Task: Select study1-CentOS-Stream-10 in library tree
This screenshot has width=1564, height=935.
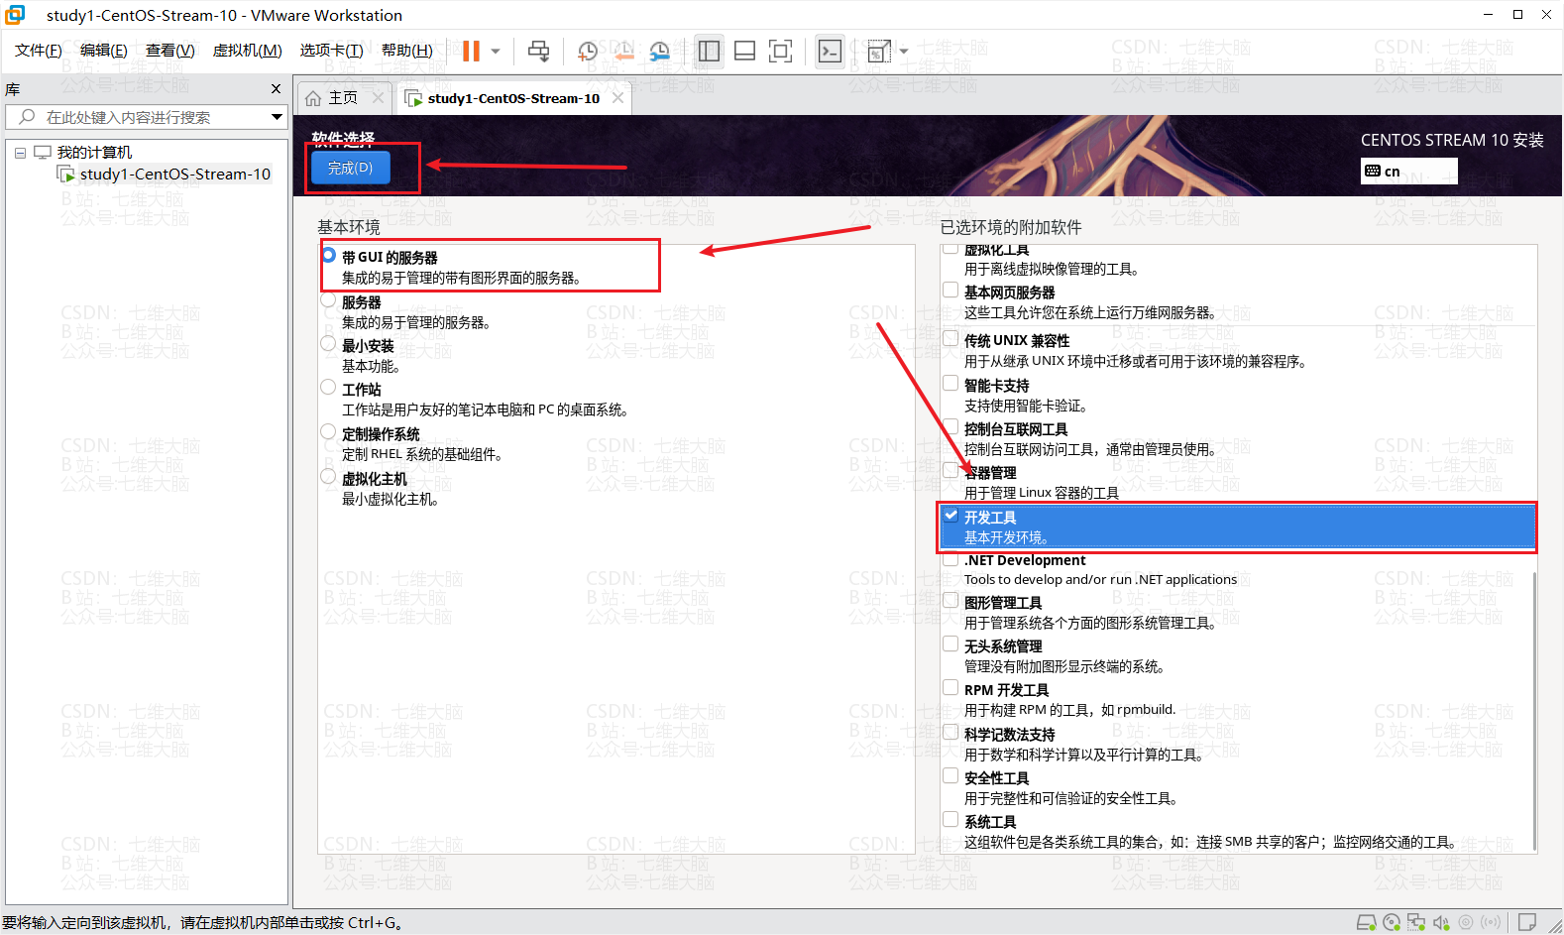Action: (x=174, y=175)
